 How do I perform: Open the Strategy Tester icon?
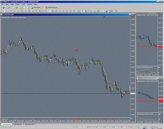click(27, 8)
